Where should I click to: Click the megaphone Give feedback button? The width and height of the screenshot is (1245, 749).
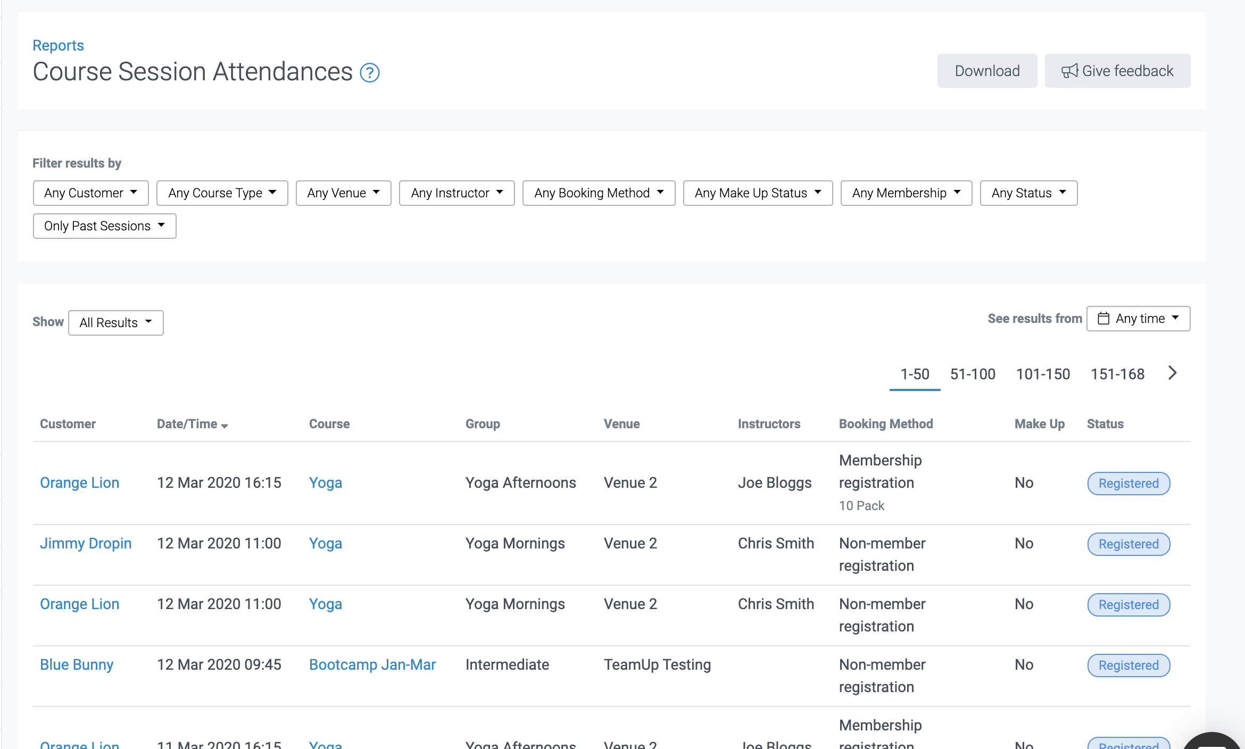tap(1117, 71)
